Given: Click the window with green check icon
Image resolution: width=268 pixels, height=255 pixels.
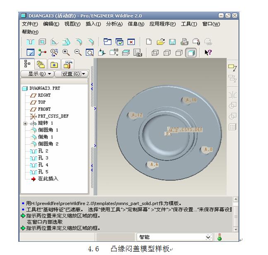Looking at the screenshot, I should (x=119, y=42).
